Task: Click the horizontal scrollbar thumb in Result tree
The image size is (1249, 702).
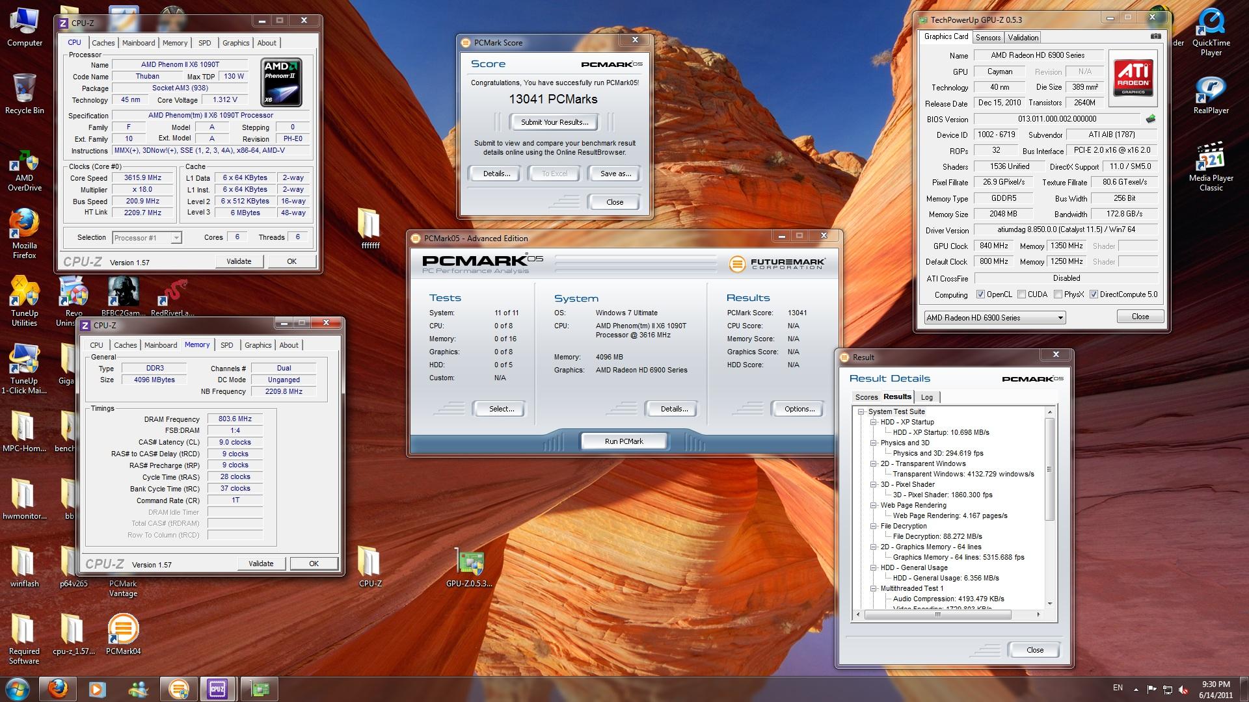Action: click(x=937, y=614)
